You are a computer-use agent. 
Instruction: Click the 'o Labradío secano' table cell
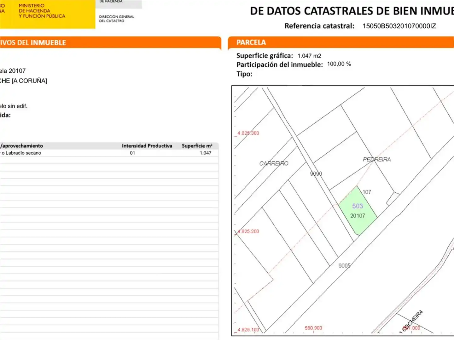[x=21, y=153]
